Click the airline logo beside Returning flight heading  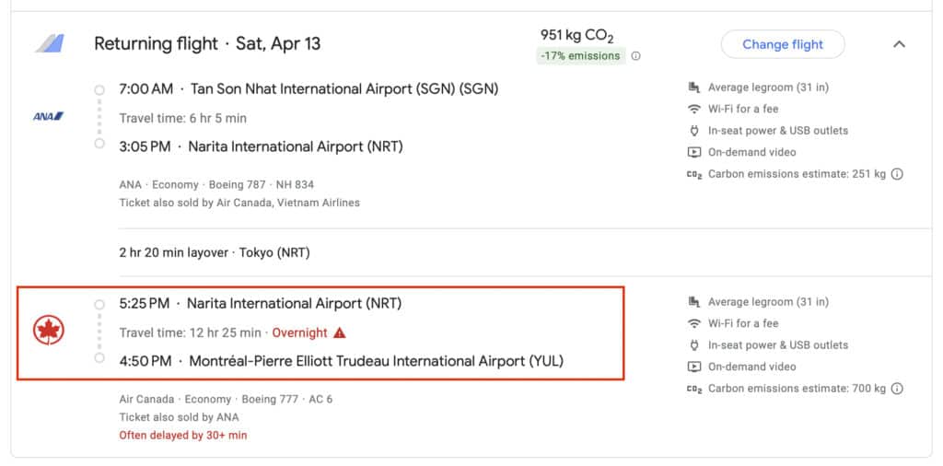pos(49,43)
